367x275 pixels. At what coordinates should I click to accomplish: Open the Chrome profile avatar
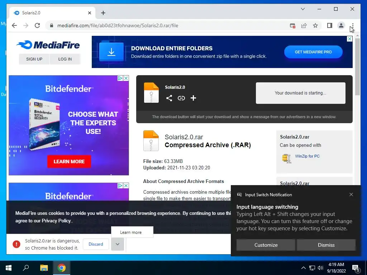[x=341, y=25]
